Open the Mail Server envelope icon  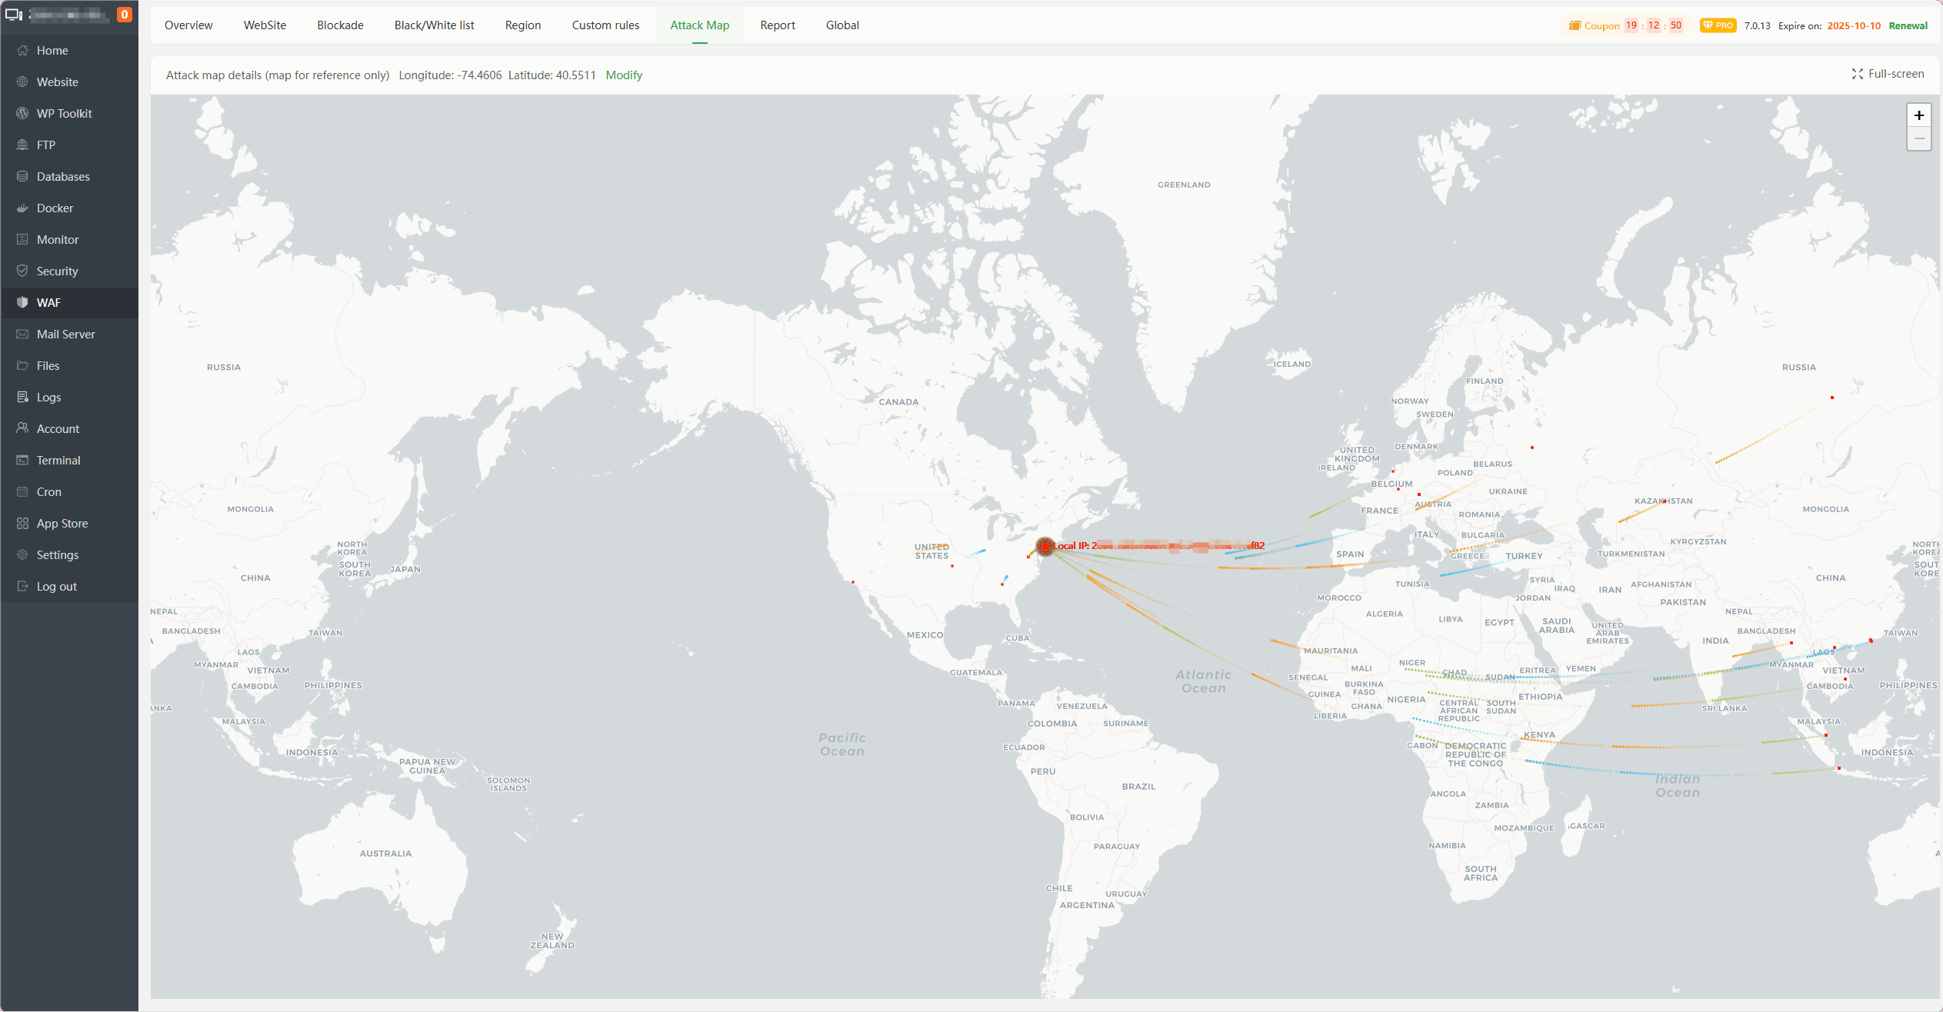pyautogui.click(x=22, y=334)
